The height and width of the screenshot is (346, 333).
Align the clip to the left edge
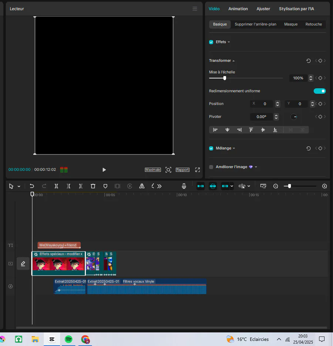click(215, 130)
